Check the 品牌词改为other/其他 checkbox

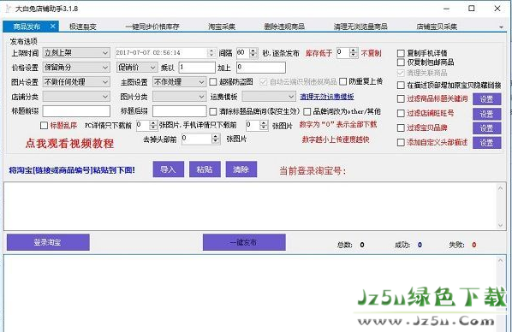click(307, 111)
